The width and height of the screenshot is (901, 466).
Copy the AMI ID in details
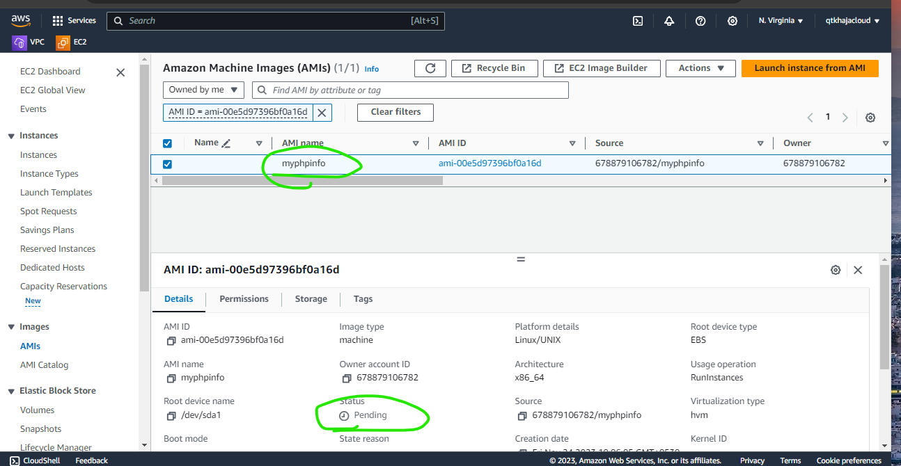coord(171,341)
